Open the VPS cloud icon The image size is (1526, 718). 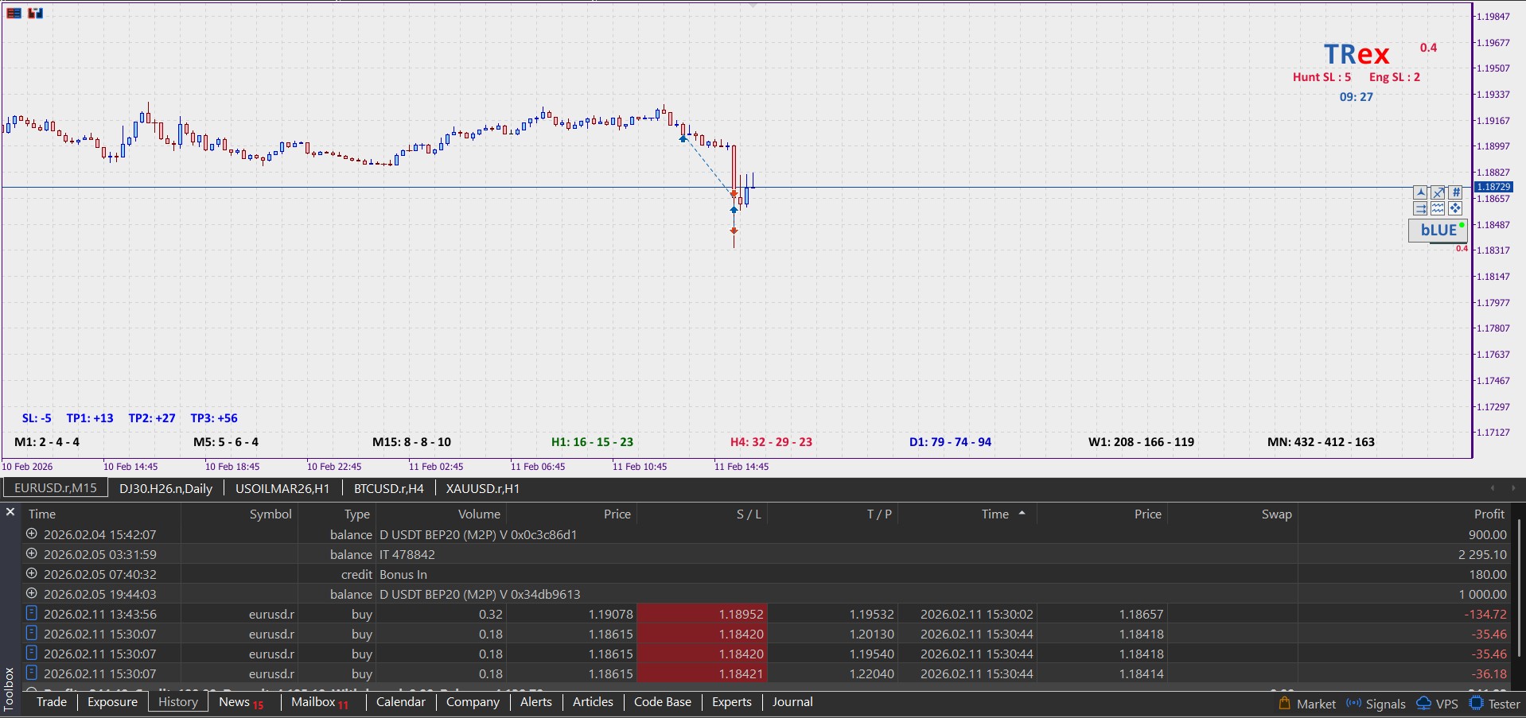(1424, 703)
